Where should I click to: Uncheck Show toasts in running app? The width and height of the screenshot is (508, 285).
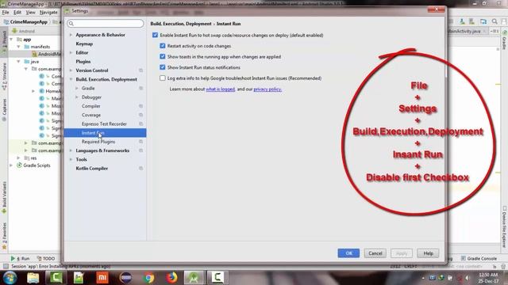[x=163, y=56]
